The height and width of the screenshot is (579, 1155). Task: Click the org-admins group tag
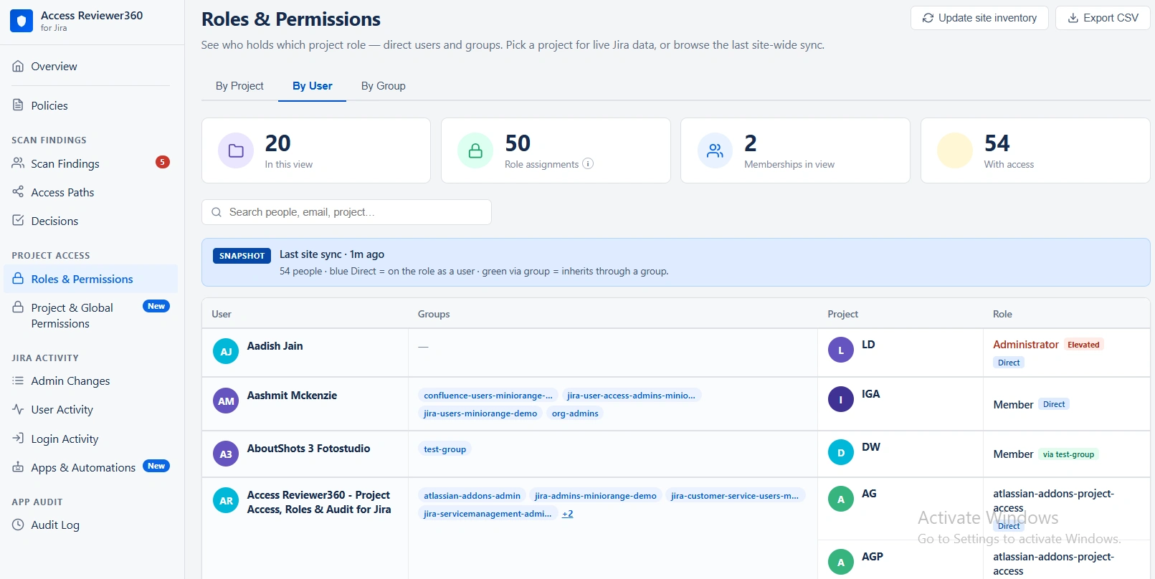click(575, 413)
